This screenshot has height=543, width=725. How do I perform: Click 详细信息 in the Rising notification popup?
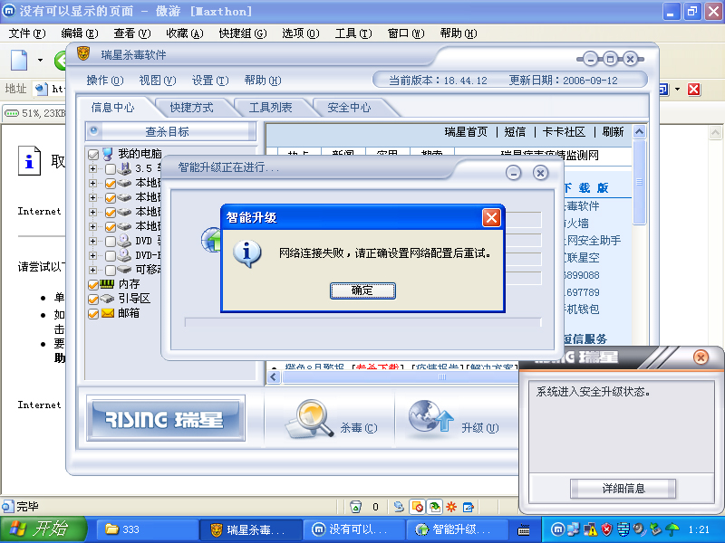coord(623,489)
